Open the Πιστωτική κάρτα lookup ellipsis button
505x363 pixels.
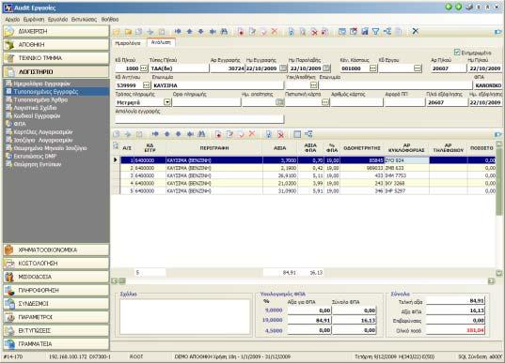click(325, 102)
